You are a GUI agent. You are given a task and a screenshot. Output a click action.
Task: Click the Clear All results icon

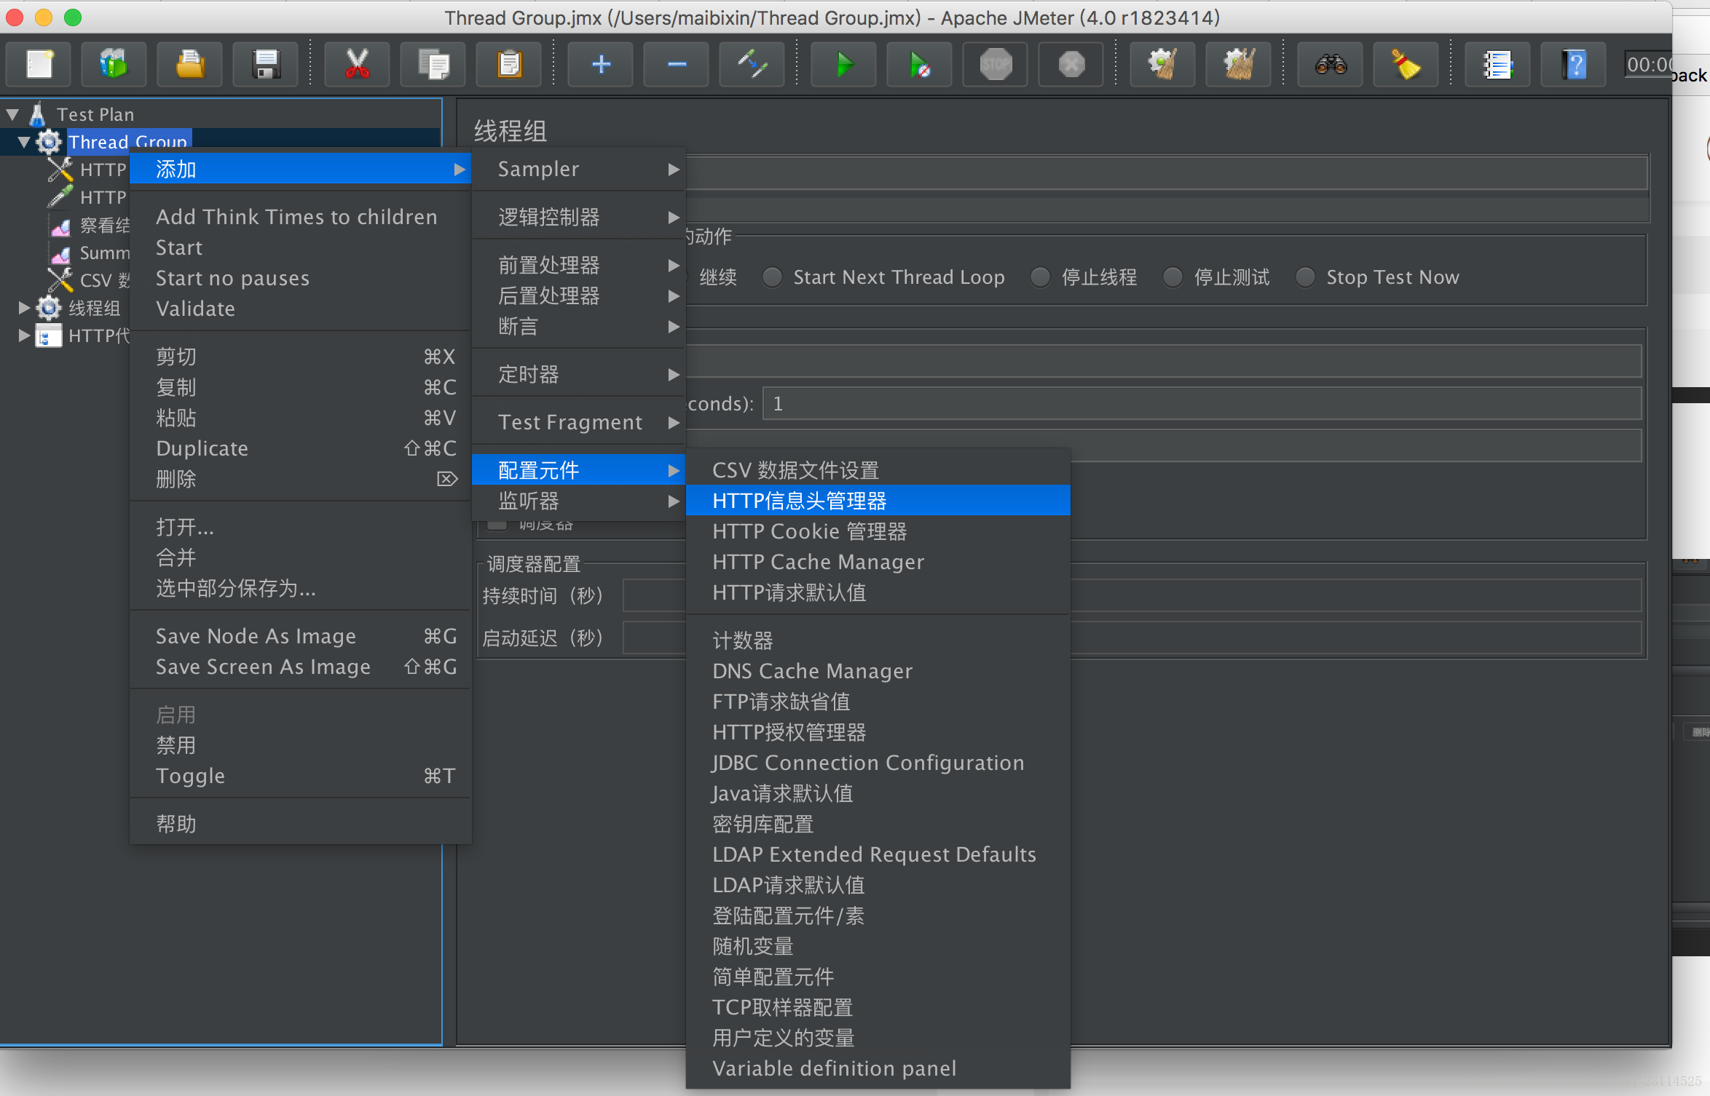pos(1239,65)
